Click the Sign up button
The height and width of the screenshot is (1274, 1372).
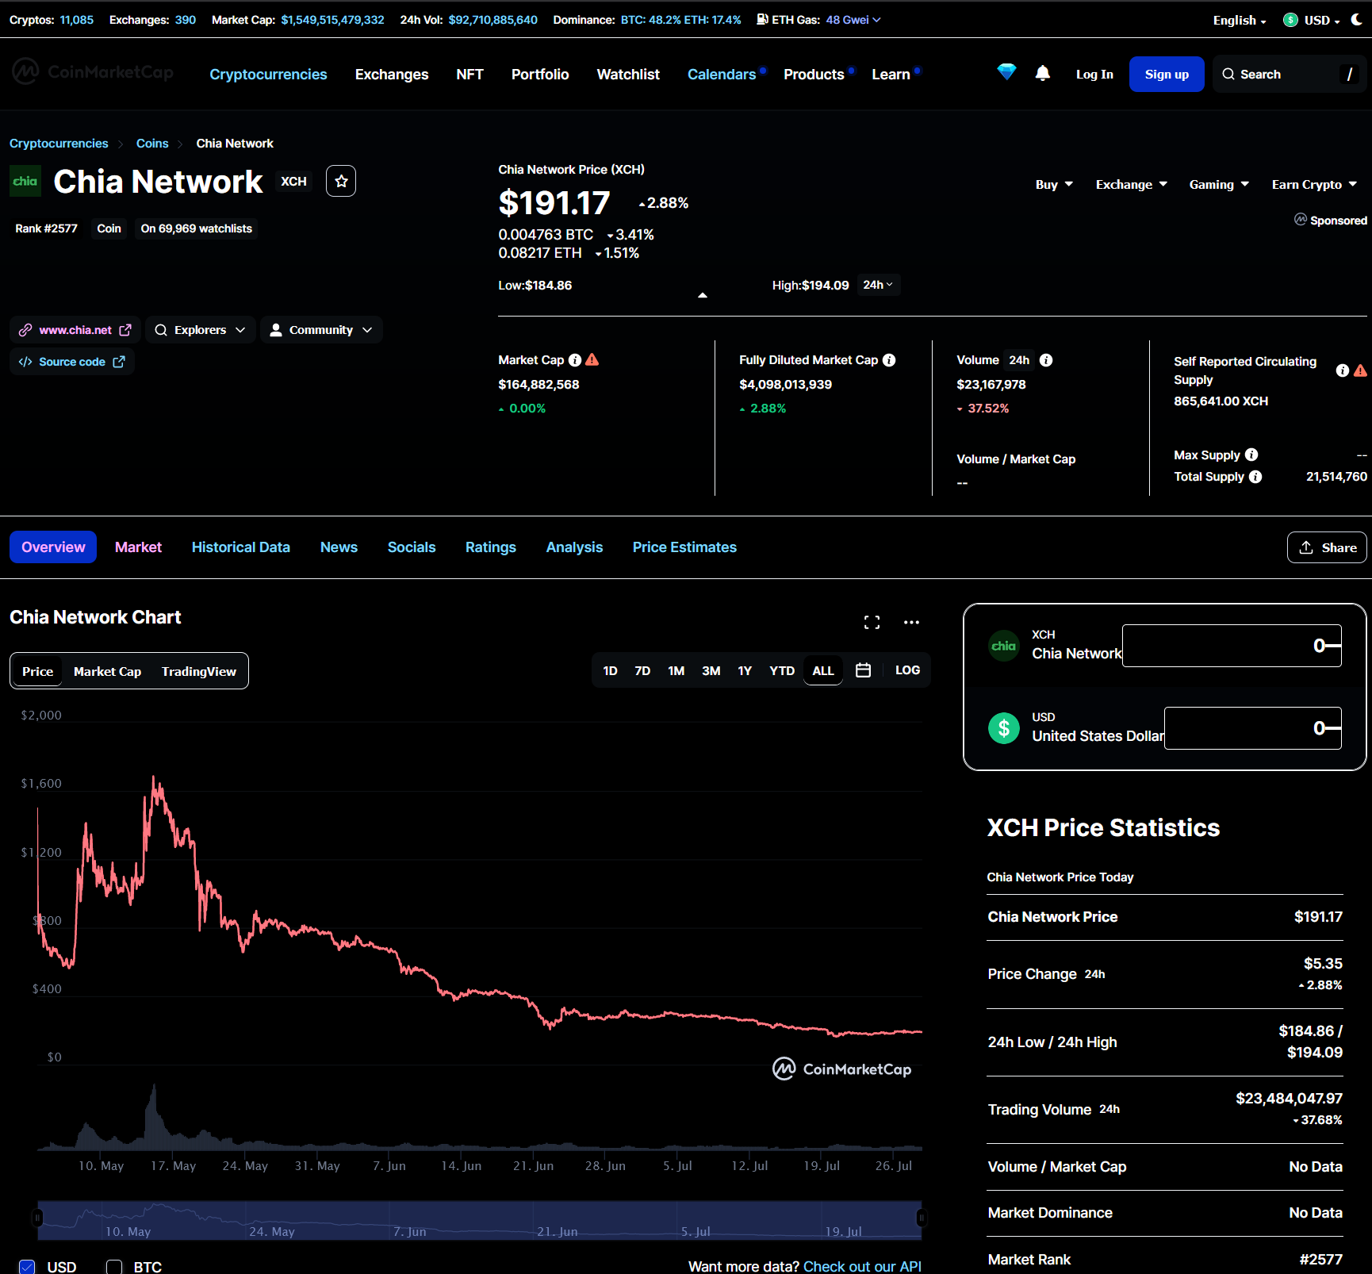pyautogui.click(x=1167, y=75)
